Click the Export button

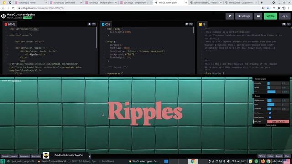click(279, 156)
